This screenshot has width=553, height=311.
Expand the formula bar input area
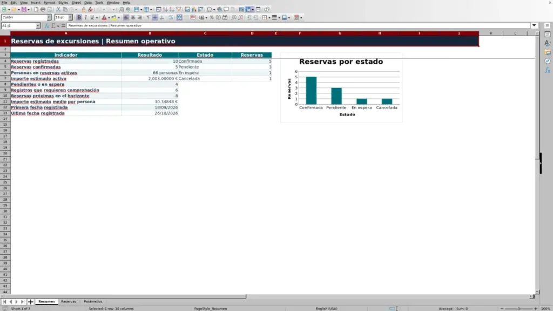click(x=534, y=25)
